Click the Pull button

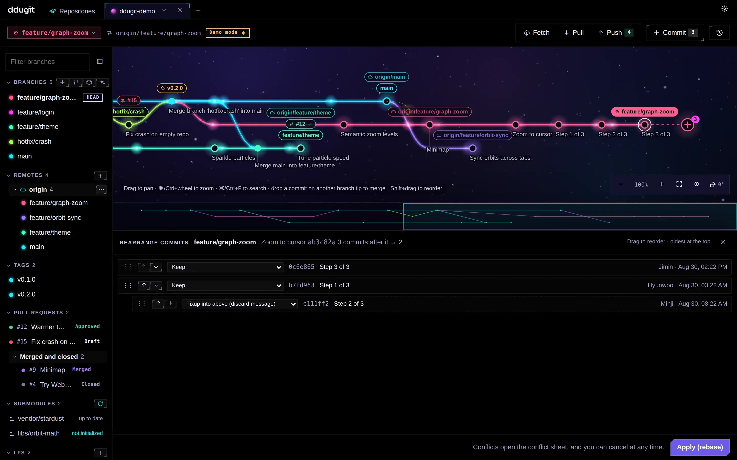click(574, 32)
